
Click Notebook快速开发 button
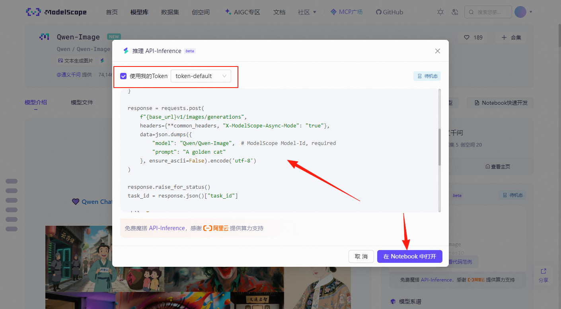tap(501, 103)
